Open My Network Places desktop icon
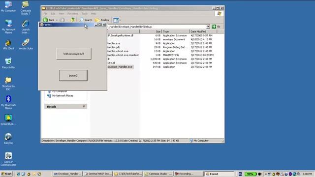The image size is (315, 177). coord(8,27)
